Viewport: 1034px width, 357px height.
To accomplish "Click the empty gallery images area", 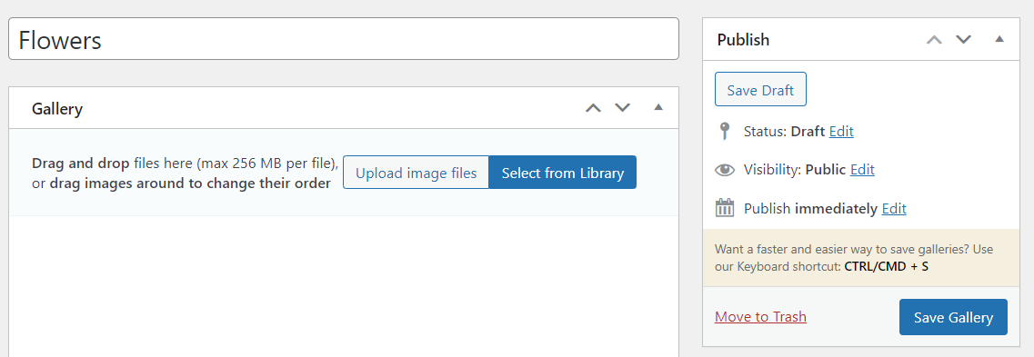I will click(344, 286).
